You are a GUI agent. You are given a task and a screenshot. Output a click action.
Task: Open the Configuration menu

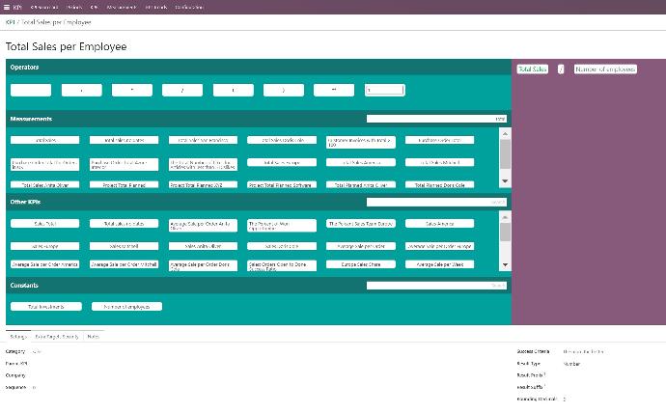(x=189, y=7)
